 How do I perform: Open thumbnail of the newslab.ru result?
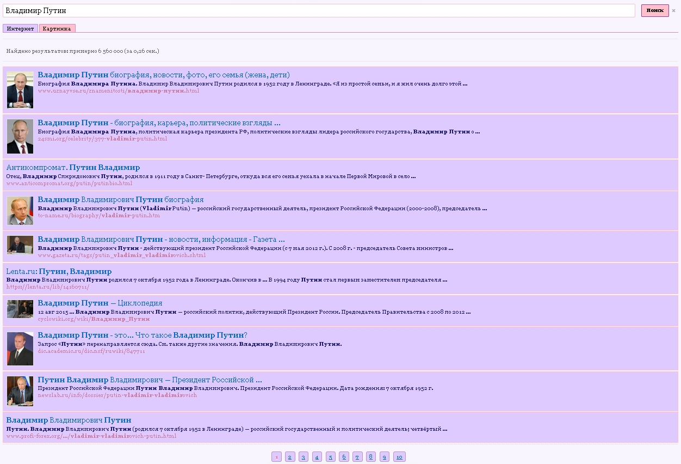pyautogui.click(x=20, y=391)
